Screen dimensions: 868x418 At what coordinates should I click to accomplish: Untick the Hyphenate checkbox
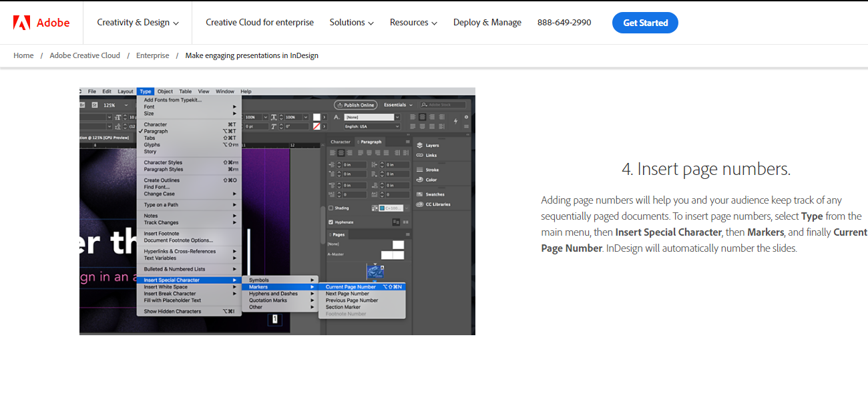331,222
